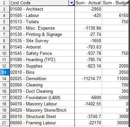The height and width of the screenshot is (127, 130).
Task: Click the 30000 budget cell
Action: point(115,123)
